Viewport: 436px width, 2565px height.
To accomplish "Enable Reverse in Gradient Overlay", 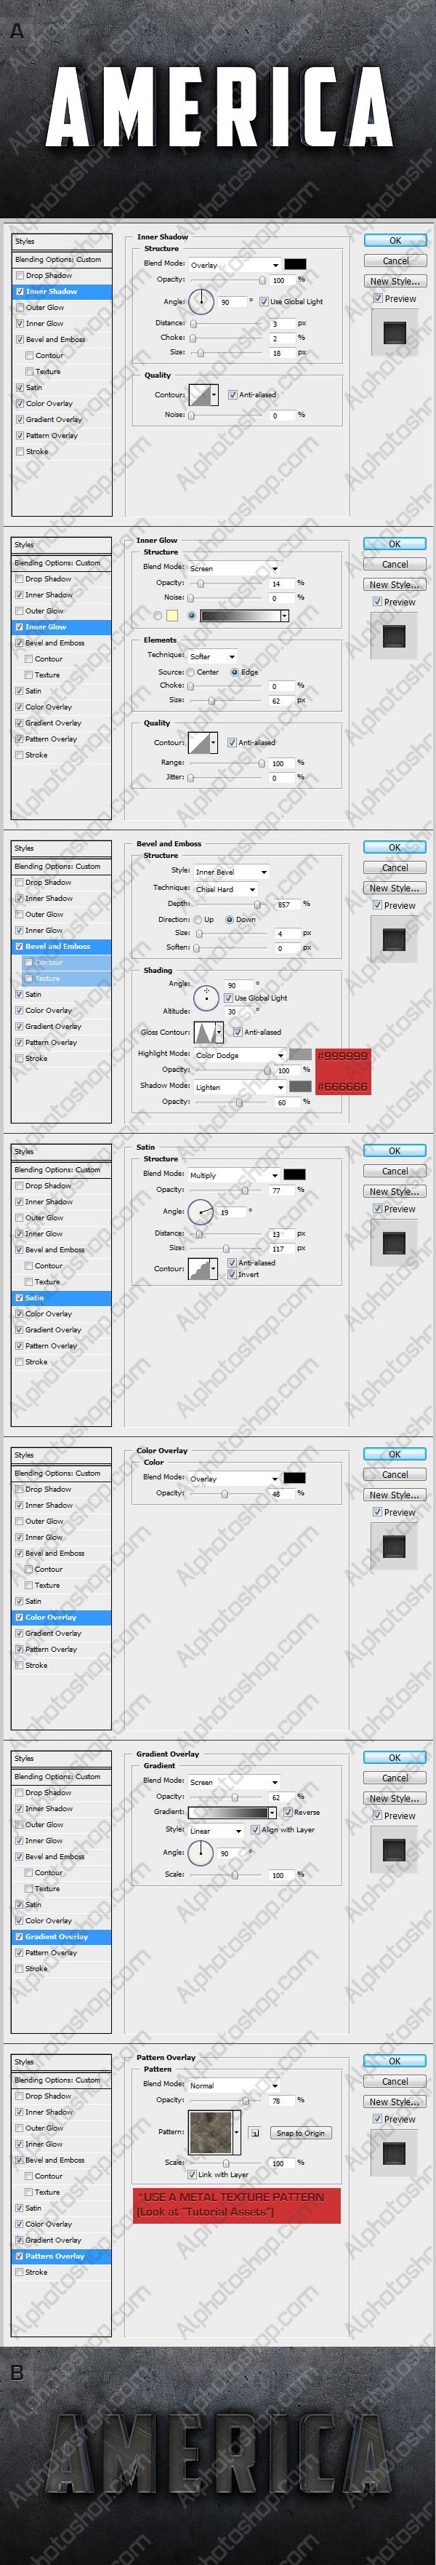I will [287, 1812].
